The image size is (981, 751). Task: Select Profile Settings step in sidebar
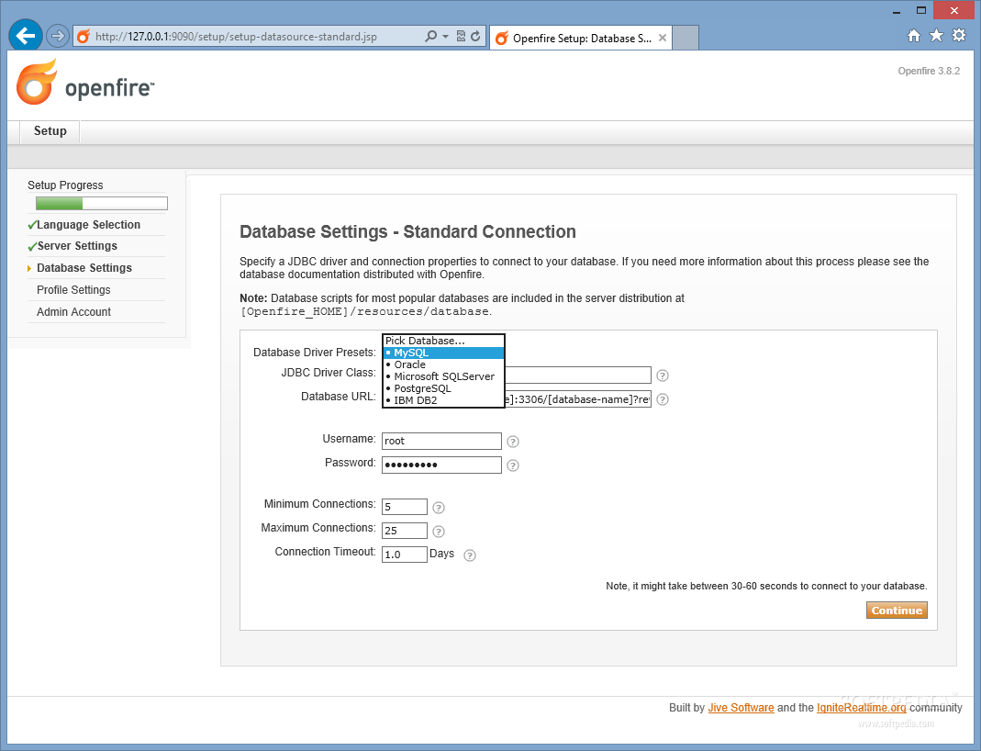tap(73, 290)
